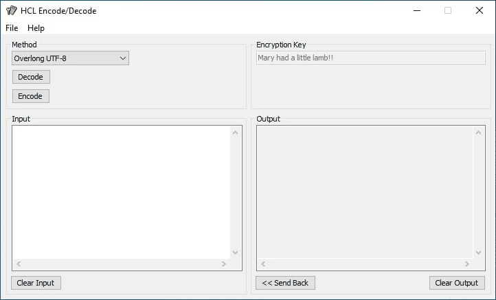Open the File menu
The height and width of the screenshot is (300, 496).
[x=12, y=28]
